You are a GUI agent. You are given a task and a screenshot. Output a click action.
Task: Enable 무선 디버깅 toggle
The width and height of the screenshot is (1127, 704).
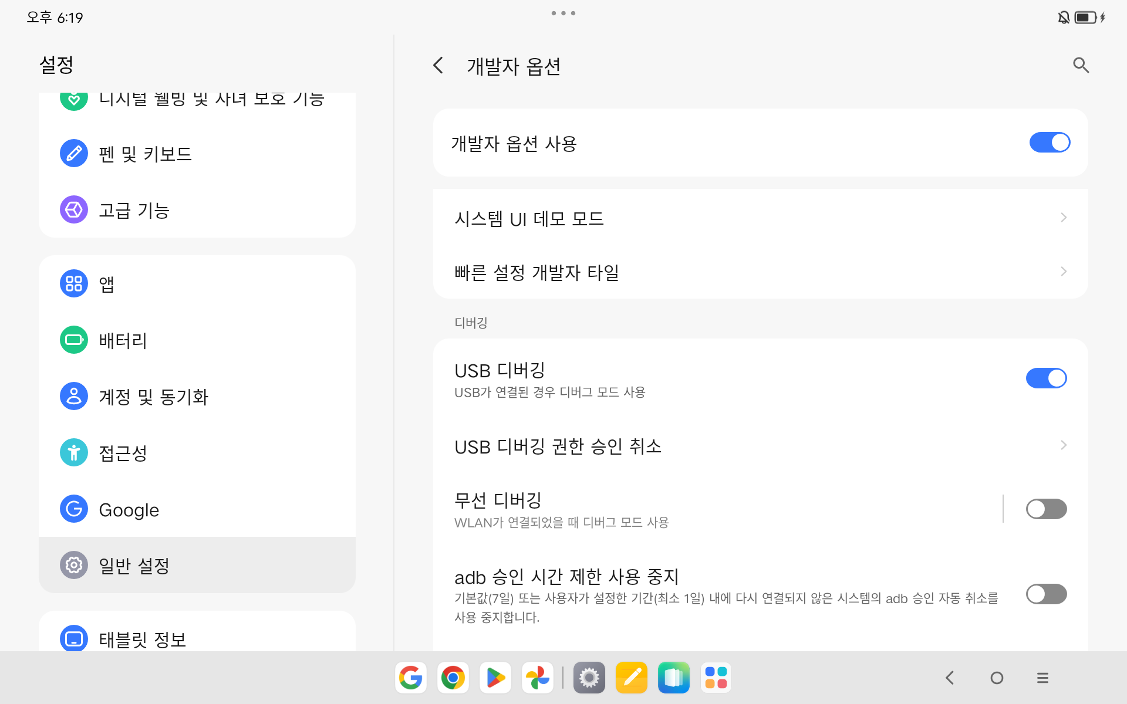tap(1045, 509)
